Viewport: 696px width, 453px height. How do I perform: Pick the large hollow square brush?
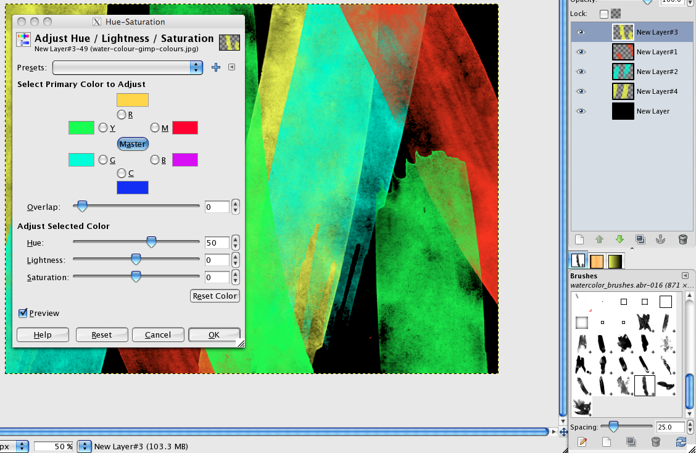tap(665, 302)
